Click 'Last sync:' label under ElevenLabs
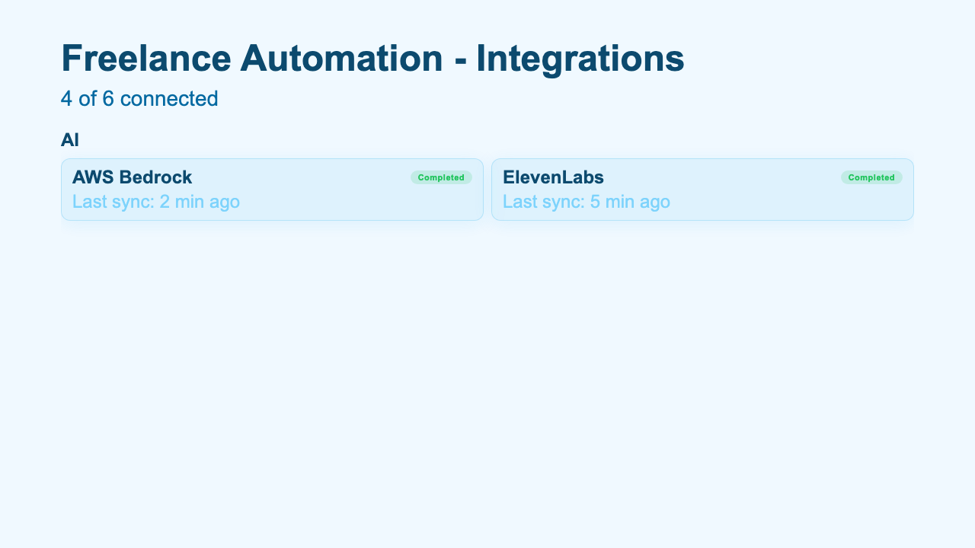Screen dimensions: 975x548 (543, 202)
